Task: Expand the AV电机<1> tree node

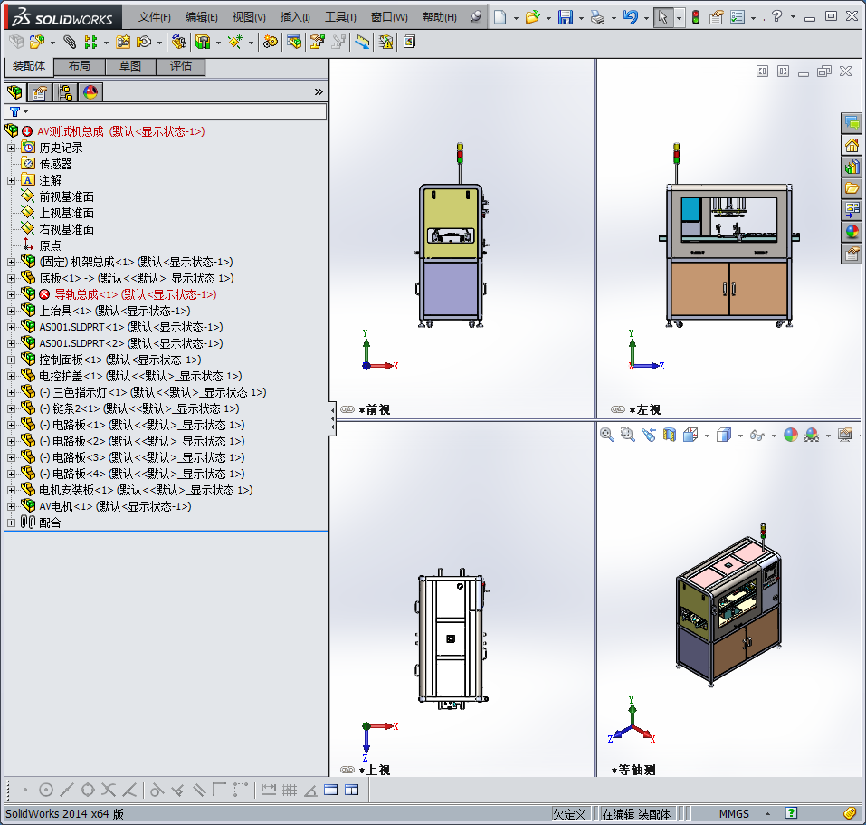Action: coord(11,507)
